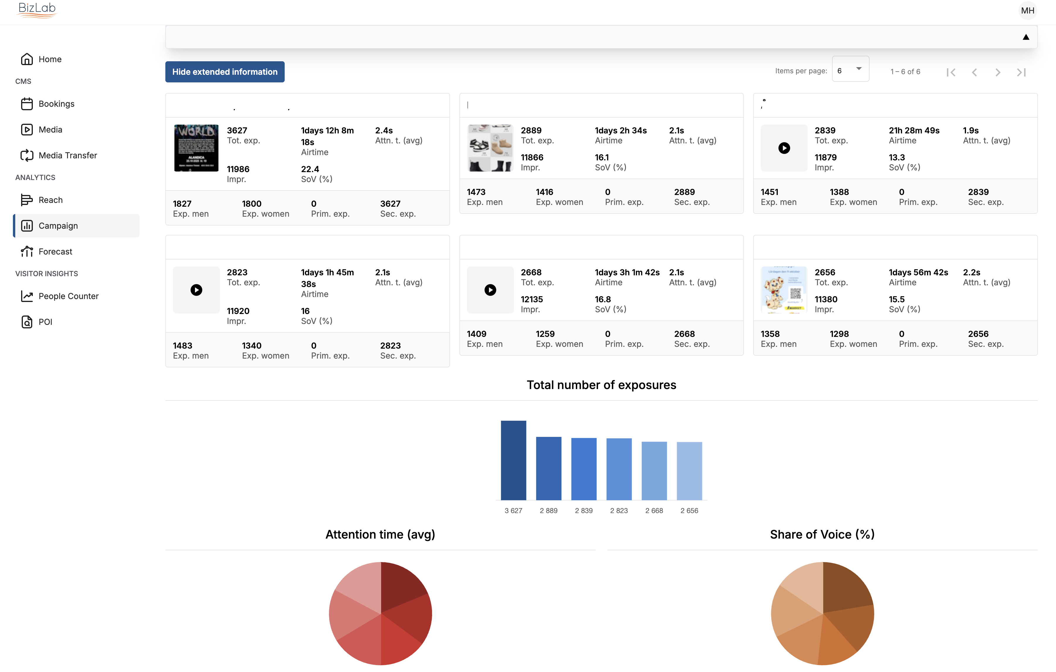This screenshot has height=672, width=1056.
Task: Hide extended information button
Action: click(x=225, y=72)
